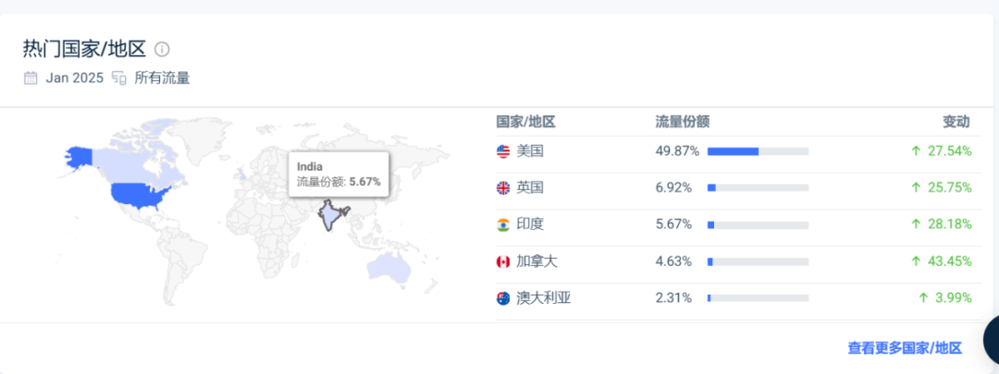Select the 加拿大 country name
The height and width of the screenshot is (374, 999).
[537, 261]
